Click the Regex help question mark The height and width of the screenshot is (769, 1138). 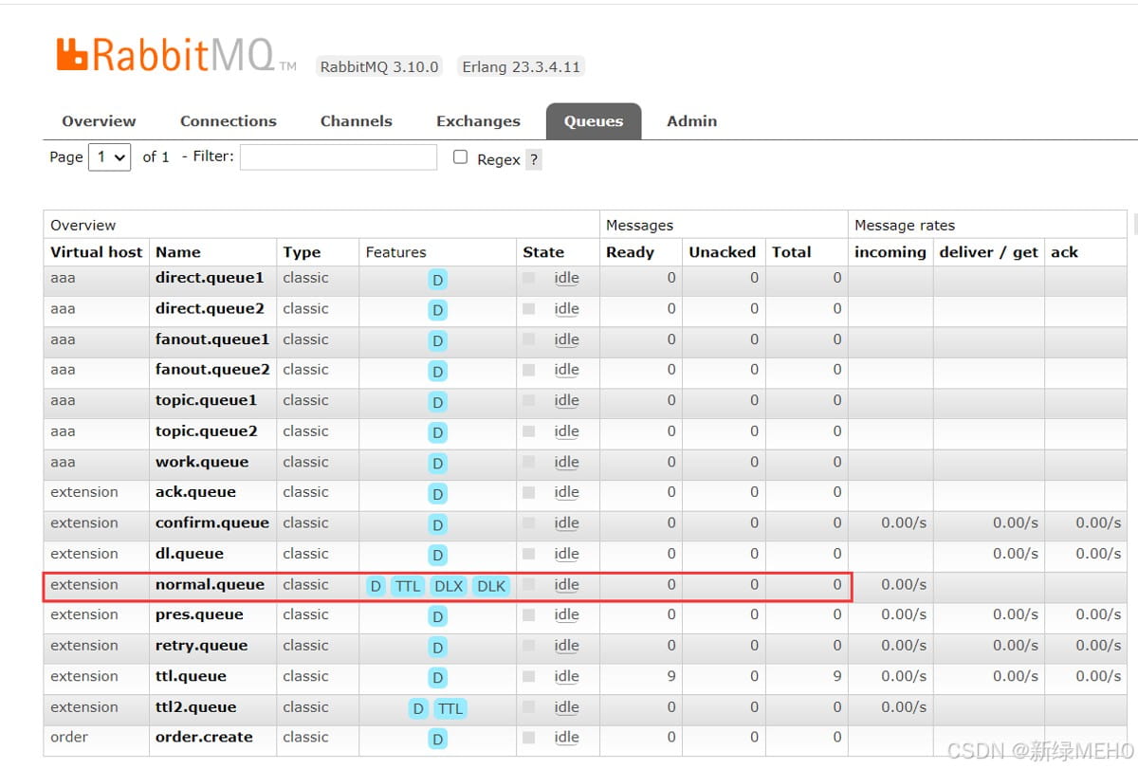tap(534, 159)
